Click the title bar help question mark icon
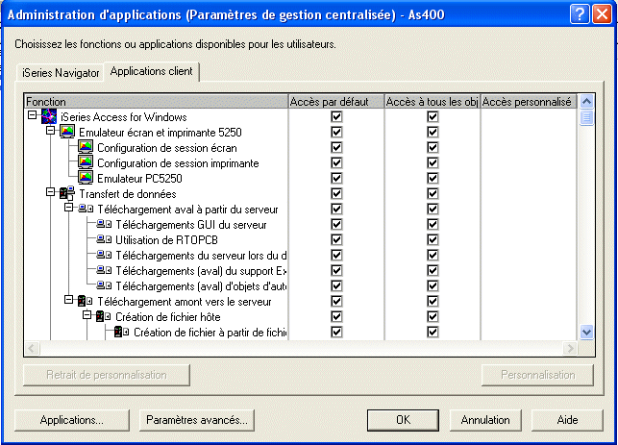The image size is (618, 445). tap(580, 14)
